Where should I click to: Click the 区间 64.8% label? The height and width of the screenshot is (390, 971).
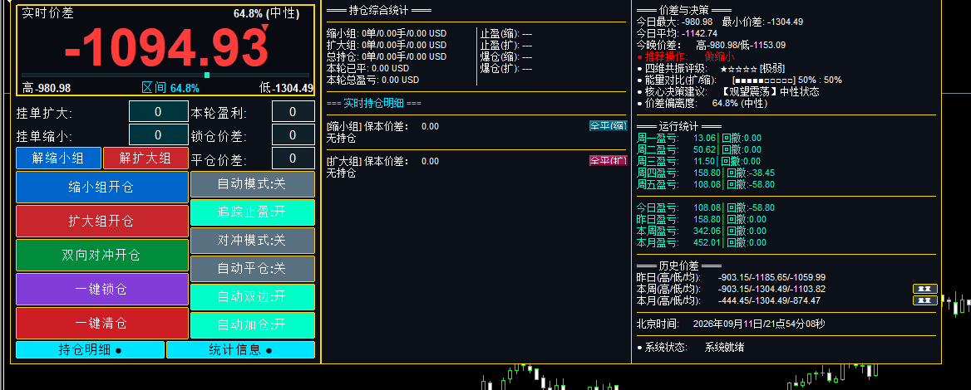coord(170,88)
